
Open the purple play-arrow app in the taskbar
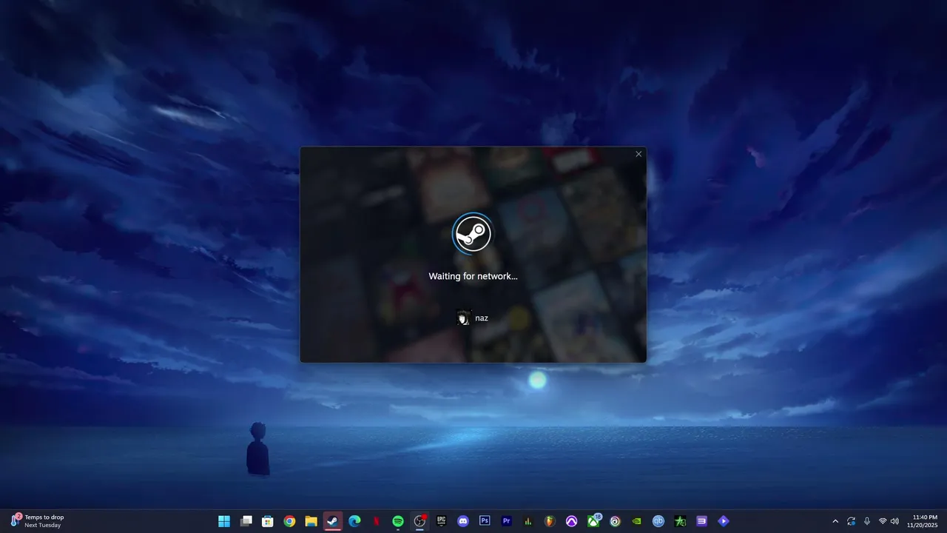click(x=724, y=521)
